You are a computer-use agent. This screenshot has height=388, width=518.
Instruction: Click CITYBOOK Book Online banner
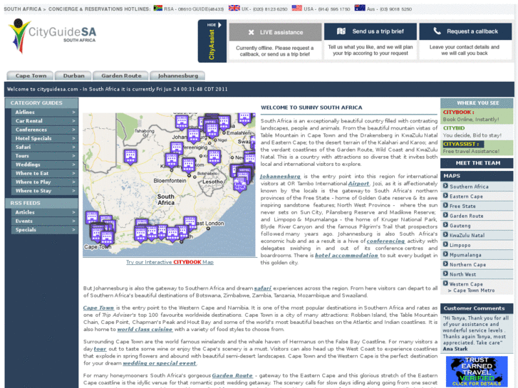coord(477,116)
